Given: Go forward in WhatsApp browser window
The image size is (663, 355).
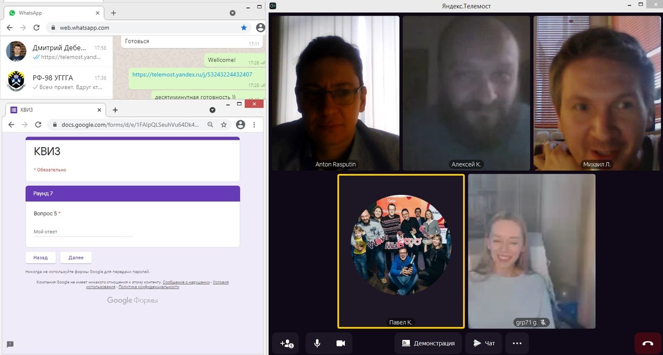Looking at the screenshot, I should 23,28.
